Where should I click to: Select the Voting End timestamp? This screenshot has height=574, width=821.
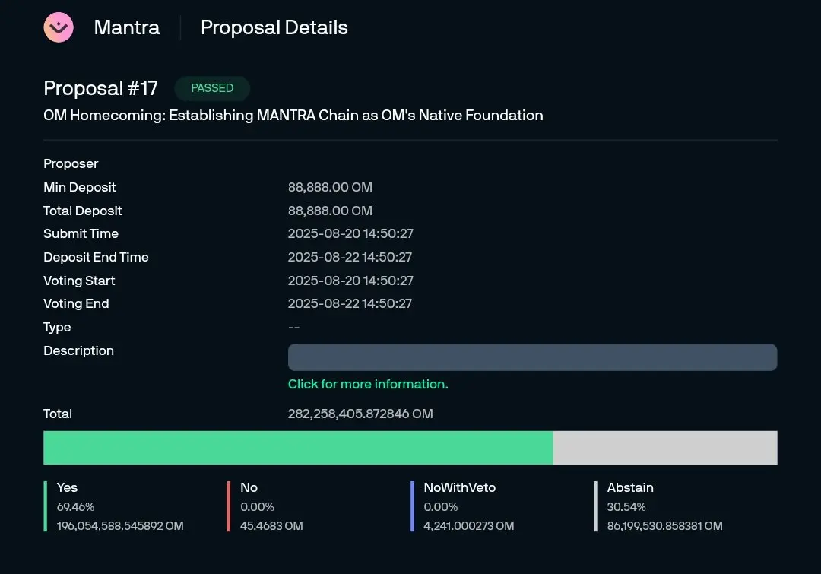coord(350,303)
